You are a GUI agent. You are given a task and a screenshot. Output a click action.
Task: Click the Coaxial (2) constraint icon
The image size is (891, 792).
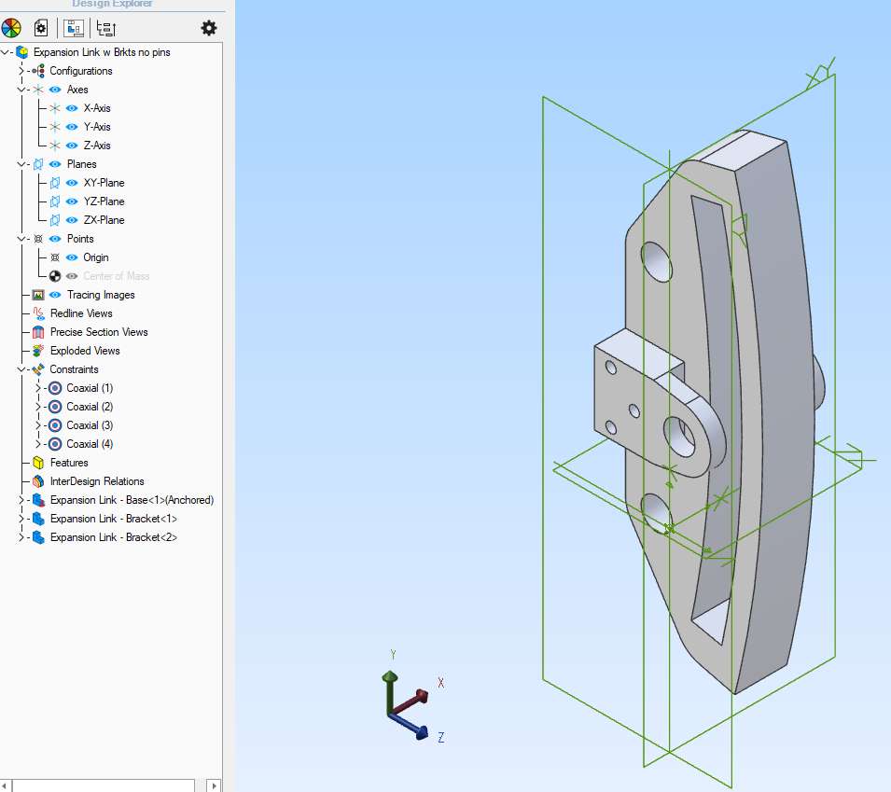(x=55, y=407)
